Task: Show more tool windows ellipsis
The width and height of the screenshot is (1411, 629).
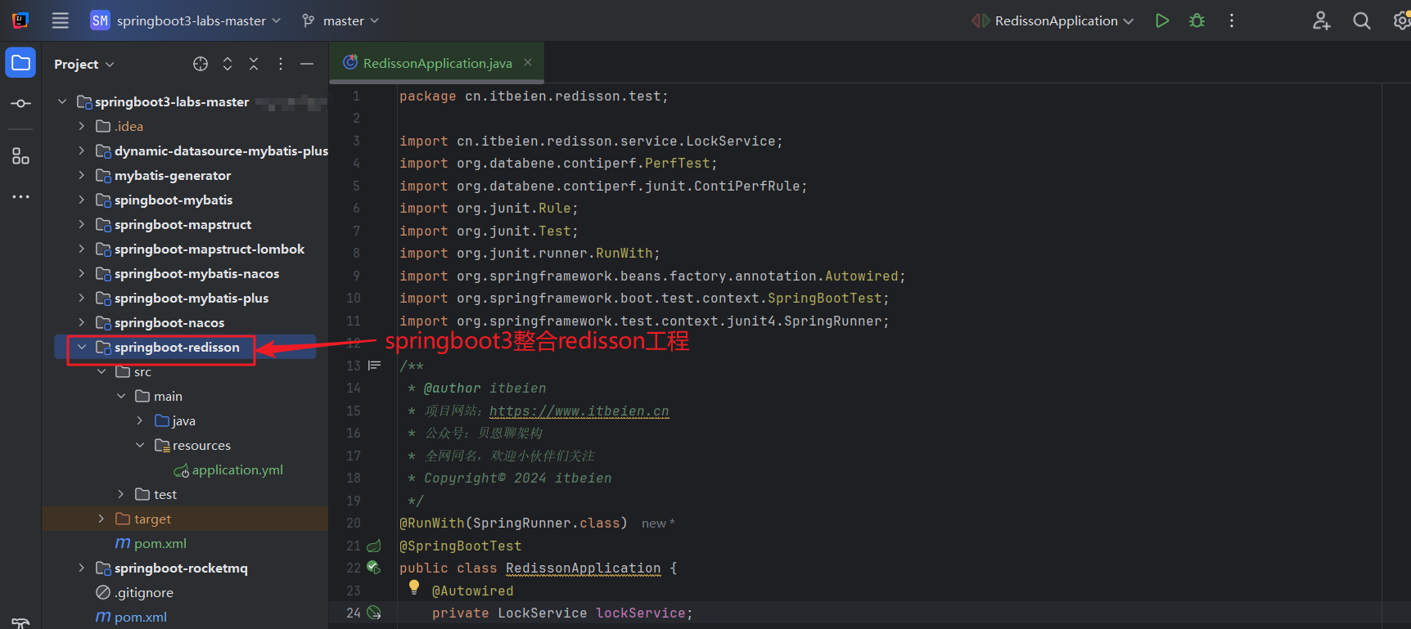Action: click(20, 197)
